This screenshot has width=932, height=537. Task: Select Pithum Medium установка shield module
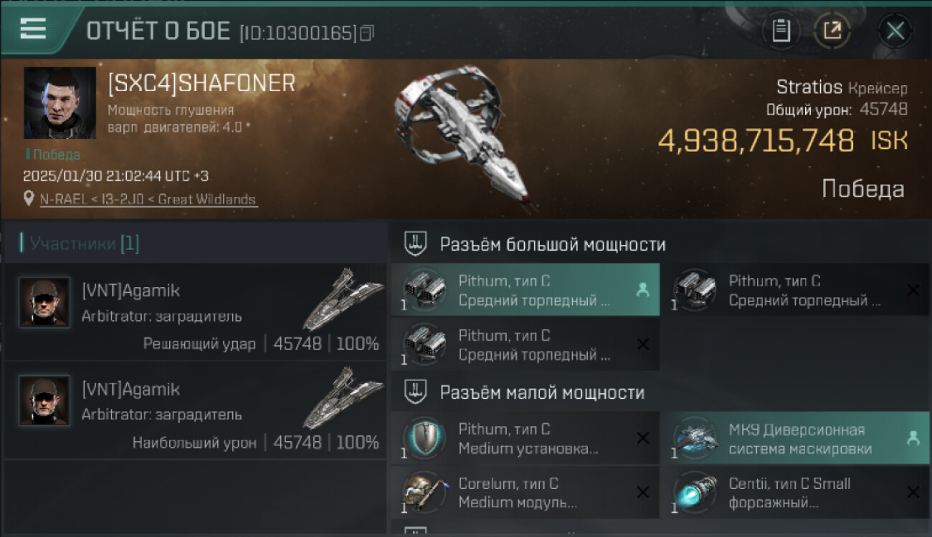[526, 438]
